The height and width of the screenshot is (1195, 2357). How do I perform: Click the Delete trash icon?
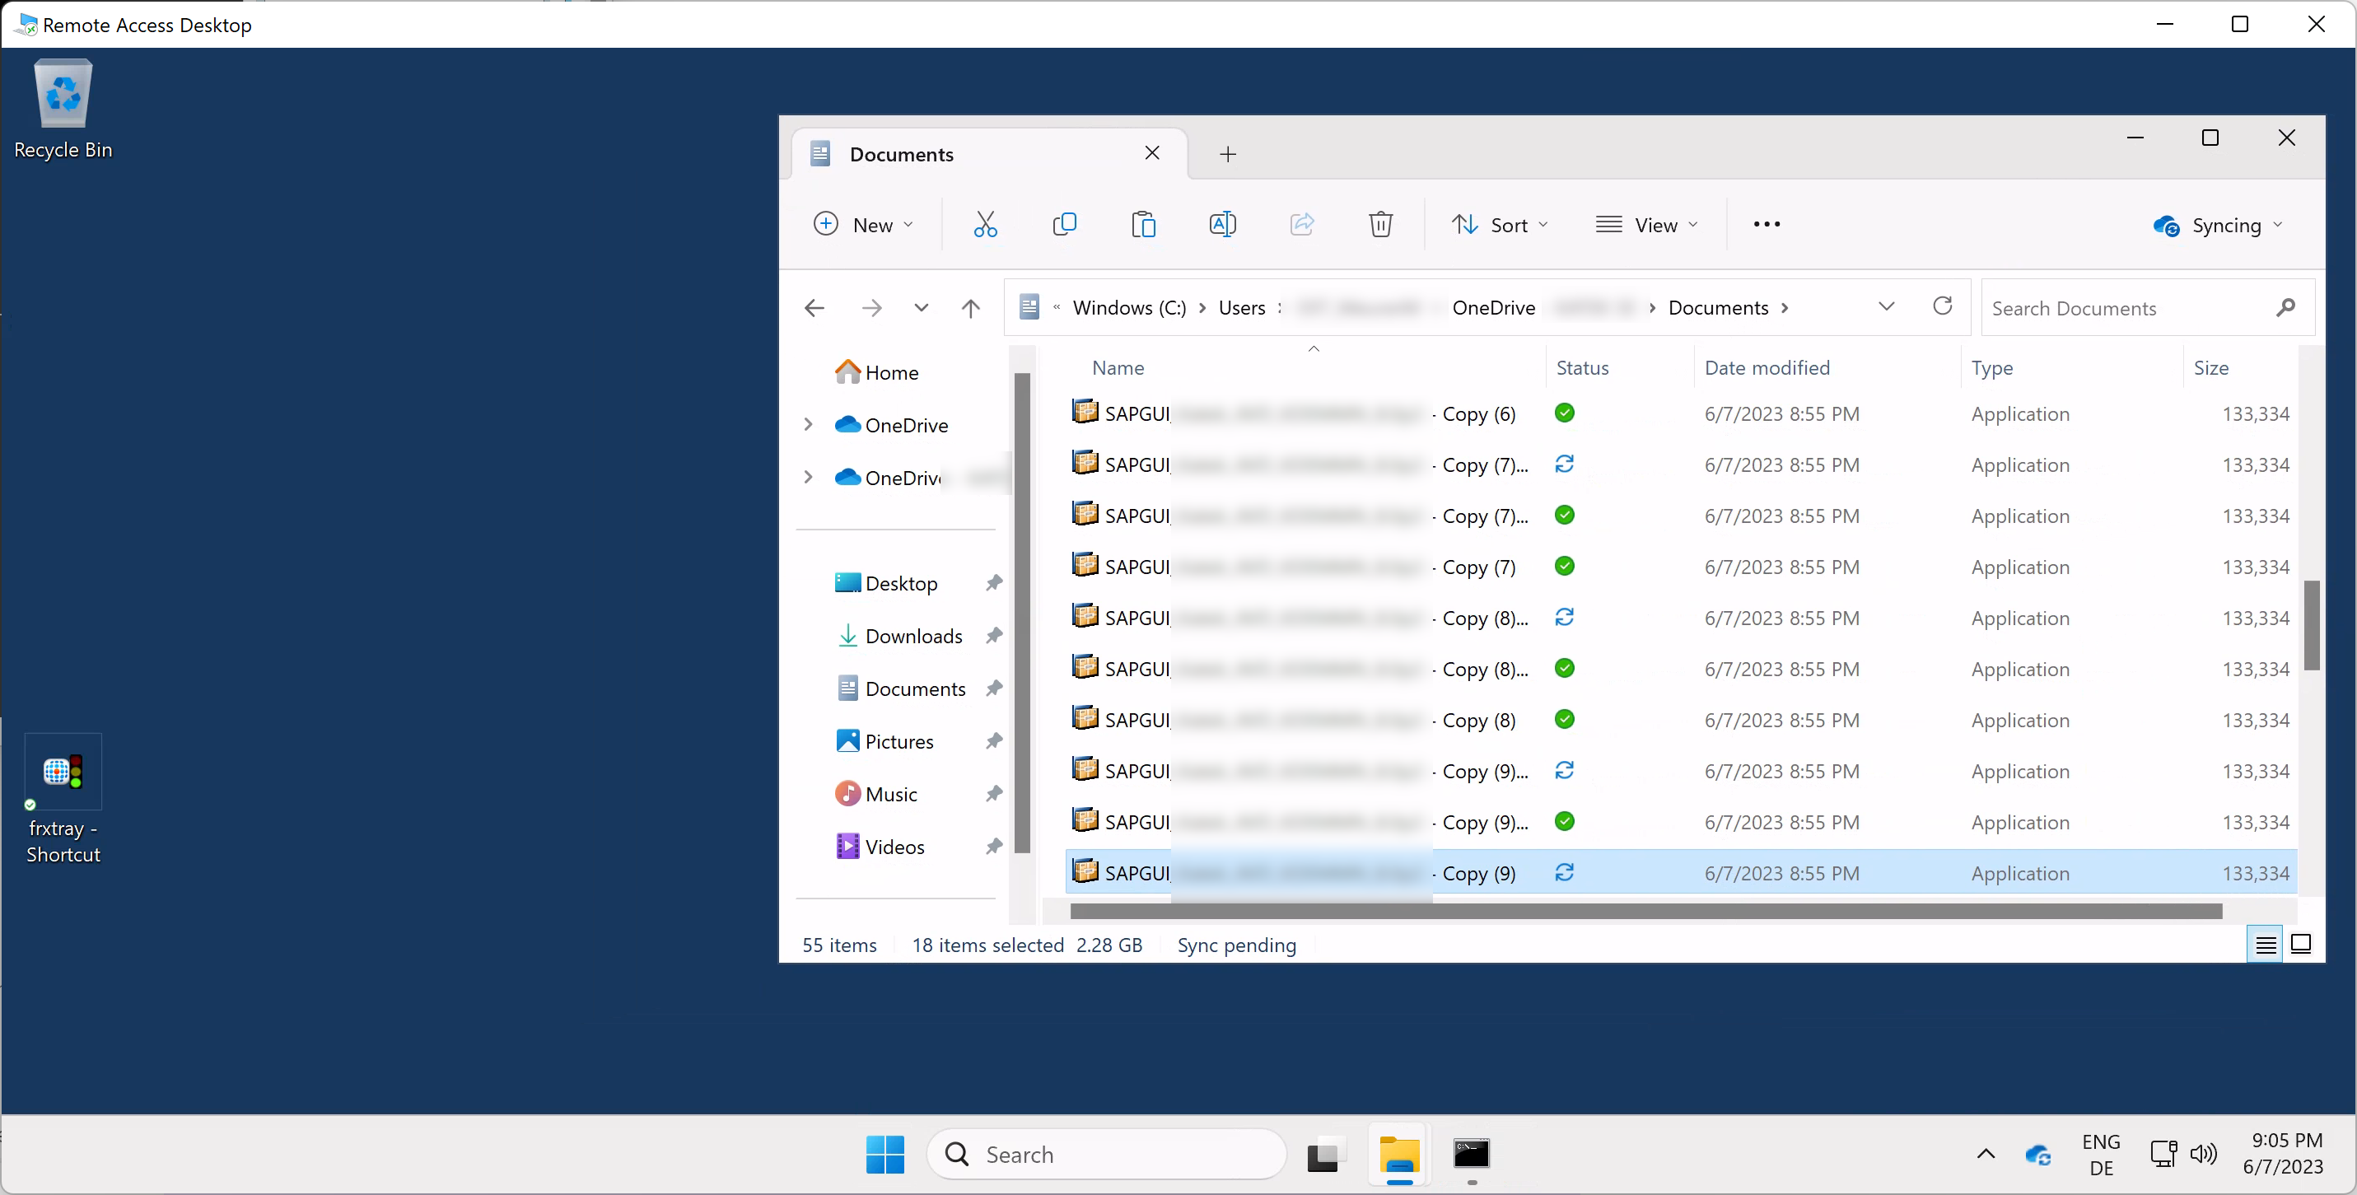click(1379, 224)
